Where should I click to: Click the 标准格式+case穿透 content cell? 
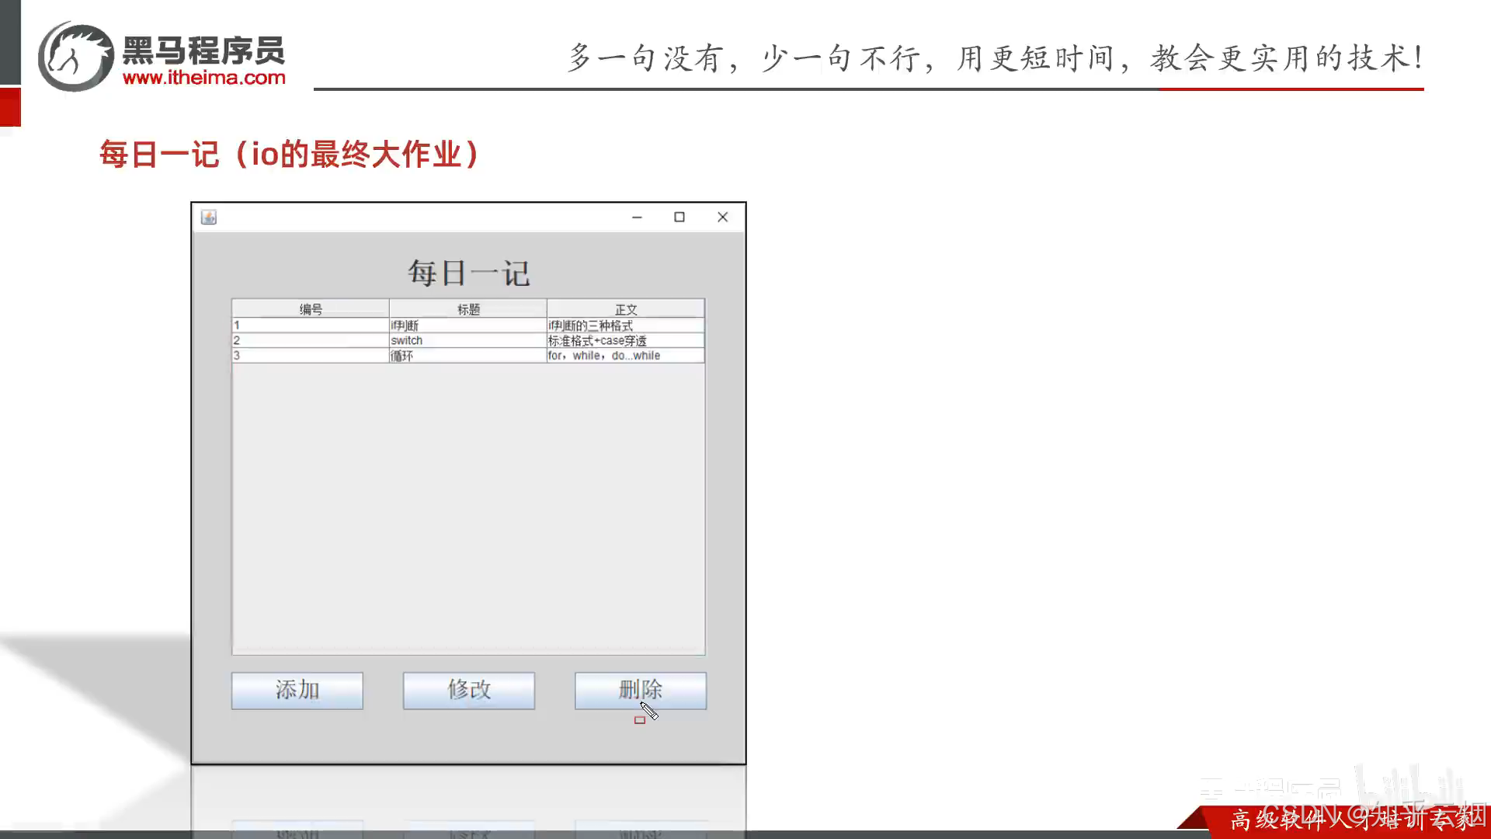point(626,340)
